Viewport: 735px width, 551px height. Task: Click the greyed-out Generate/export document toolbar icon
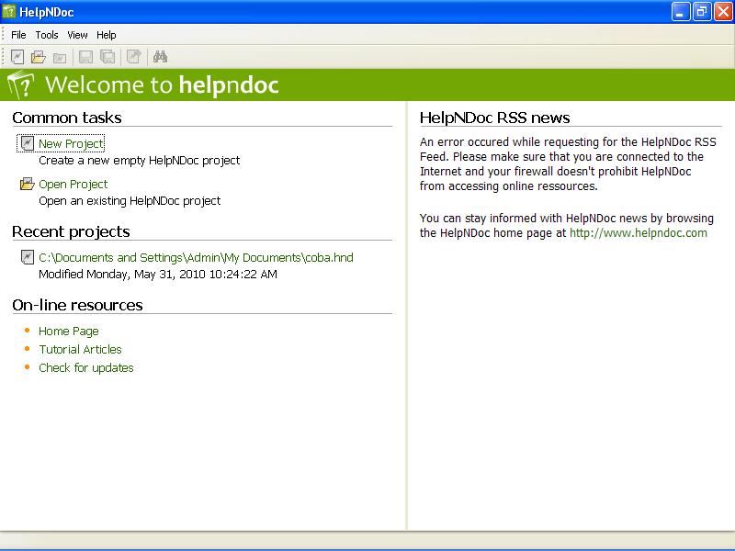(134, 57)
